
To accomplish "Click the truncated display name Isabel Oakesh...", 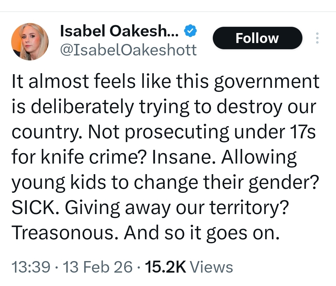I will click(x=119, y=31).
